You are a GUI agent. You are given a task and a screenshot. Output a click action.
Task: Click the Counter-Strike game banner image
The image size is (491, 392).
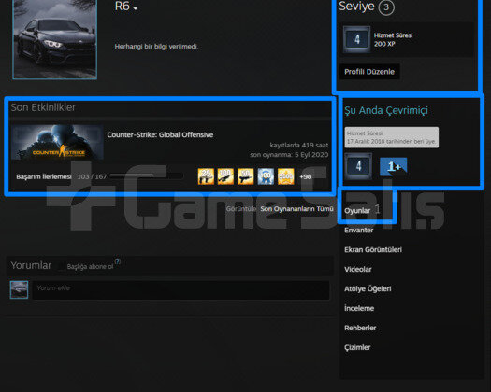point(57,142)
